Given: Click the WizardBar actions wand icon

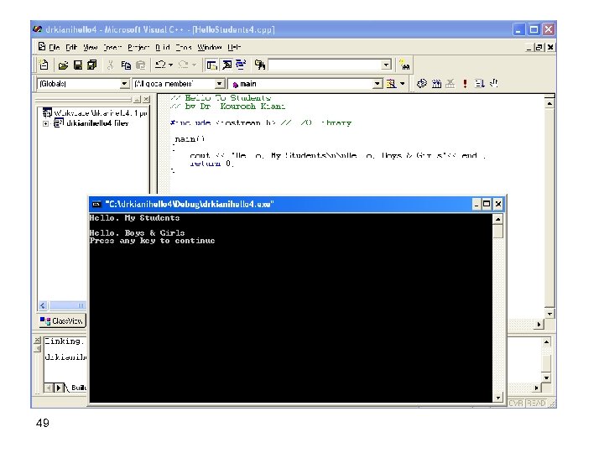Looking at the screenshot, I should point(391,84).
